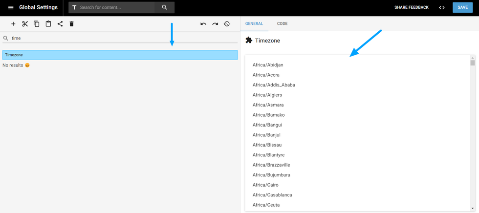
Task: Cut the selection with the scissors icon
Action: 25,24
